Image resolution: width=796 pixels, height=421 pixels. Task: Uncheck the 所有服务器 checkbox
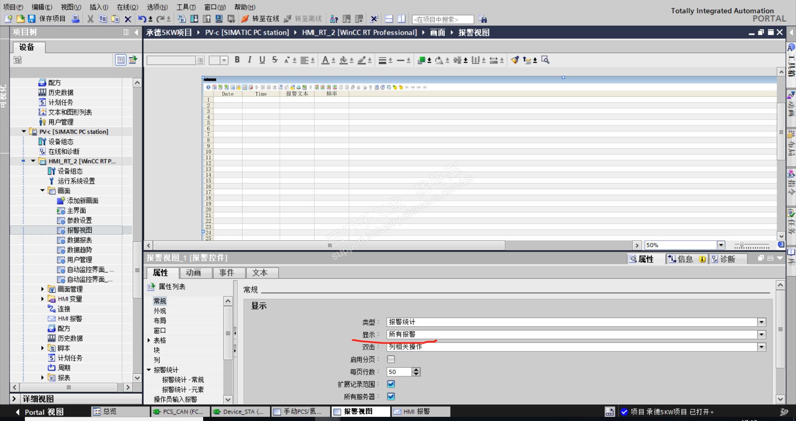391,397
